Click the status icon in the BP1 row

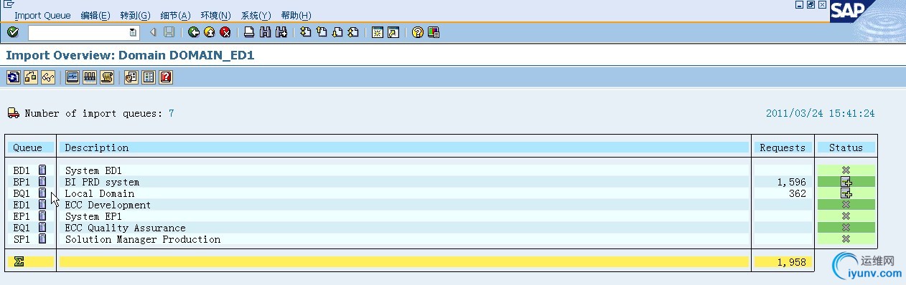[x=846, y=182]
